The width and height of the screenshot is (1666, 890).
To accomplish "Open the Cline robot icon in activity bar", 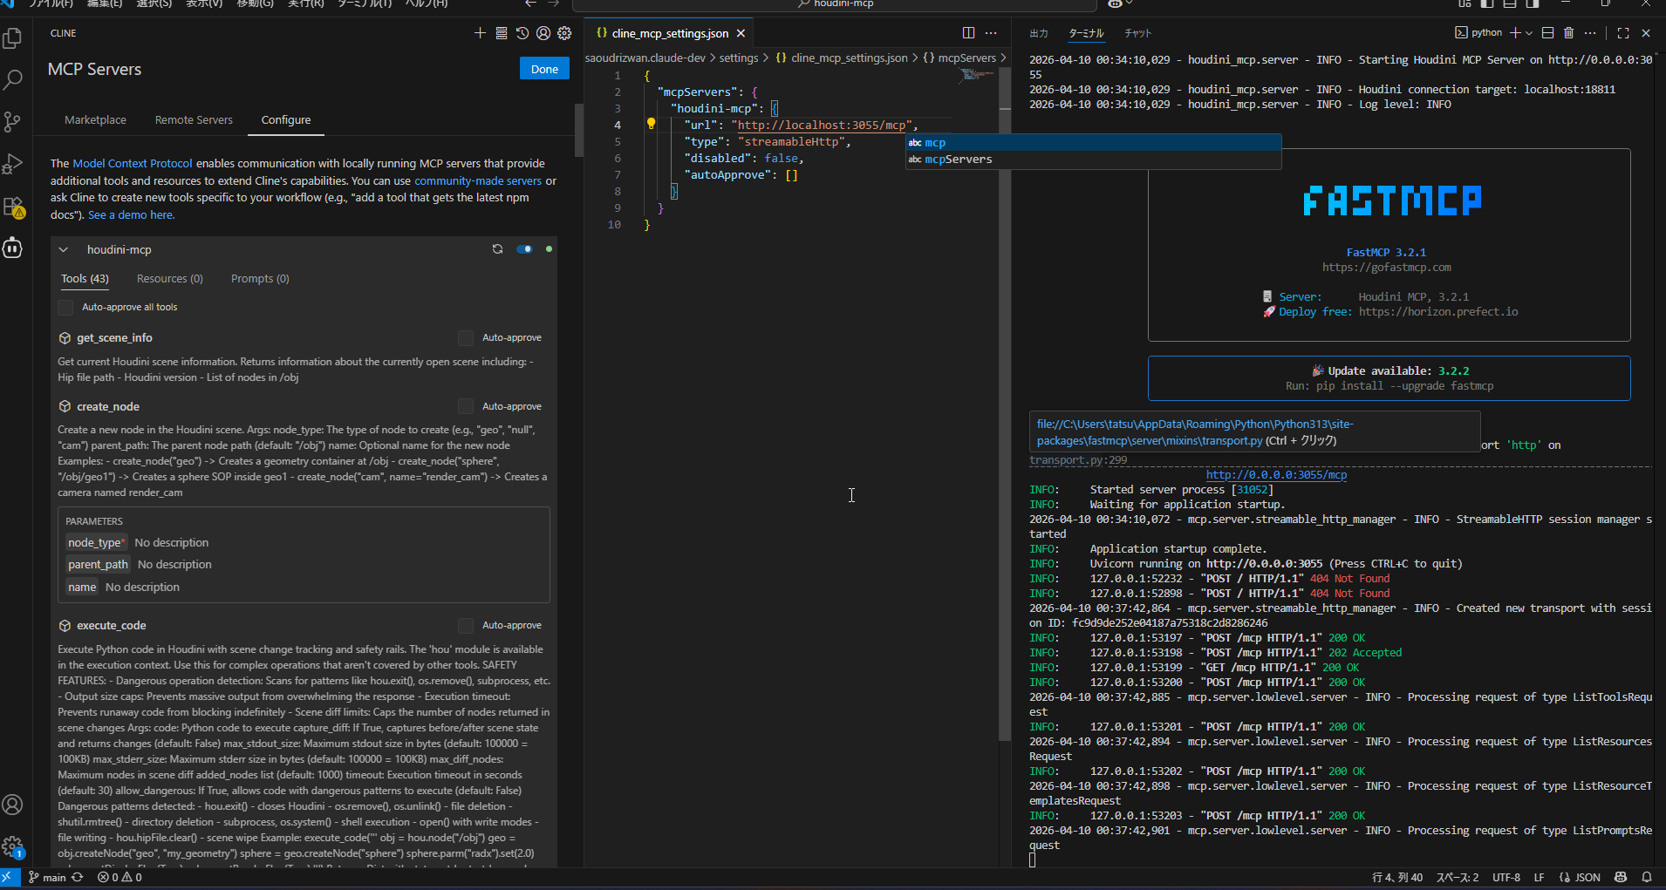I will click(x=13, y=248).
